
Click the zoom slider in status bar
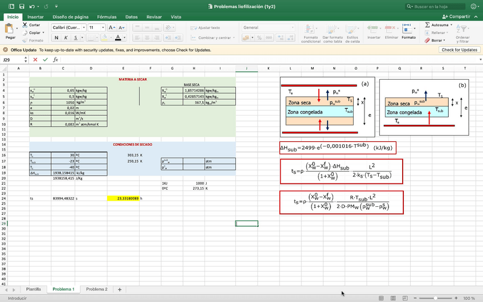(x=436, y=298)
